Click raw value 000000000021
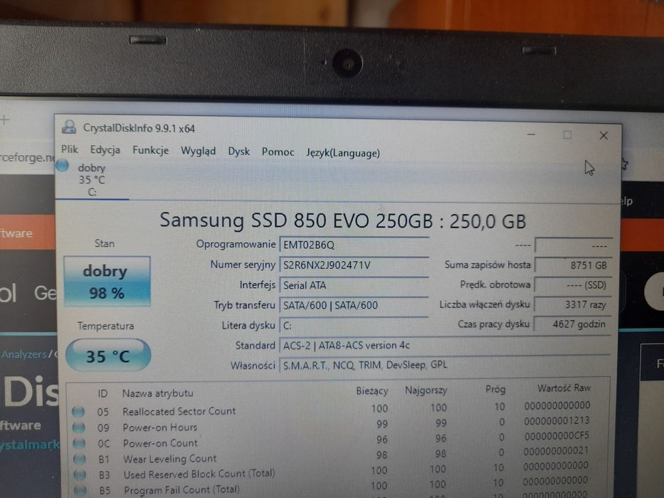Image resolution: width=664 pixels, height=498 pixels. (x=556, y=451)
